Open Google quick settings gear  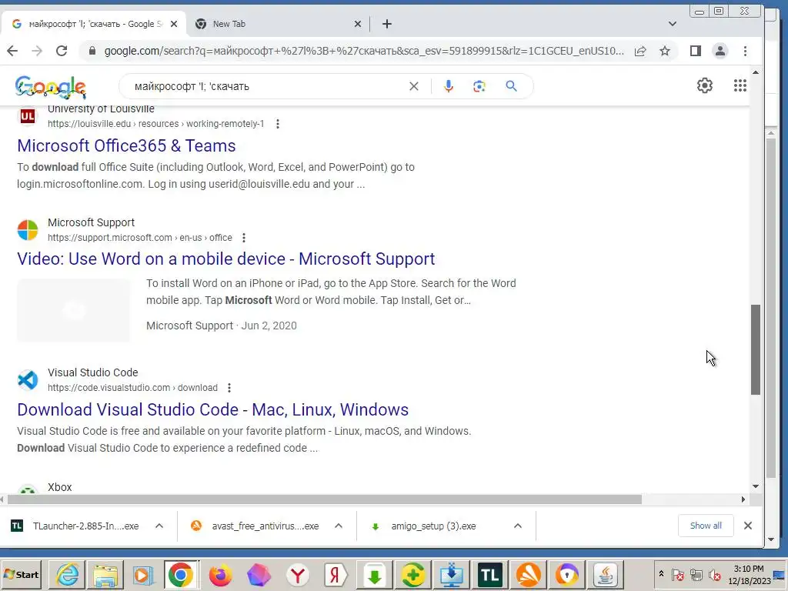click(x=705, y=85)
